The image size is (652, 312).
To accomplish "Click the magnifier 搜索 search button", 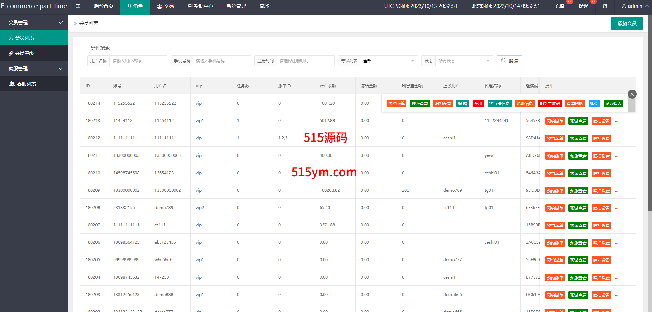I will click(509, 61).
